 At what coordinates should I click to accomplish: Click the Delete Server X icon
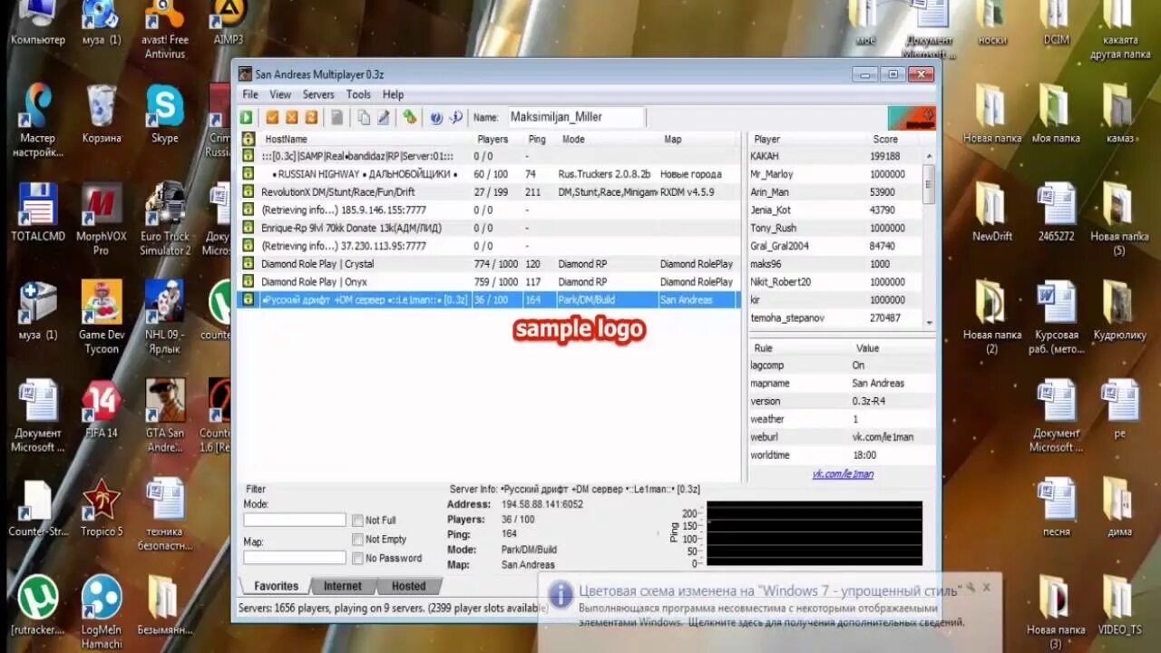[292, 117]
